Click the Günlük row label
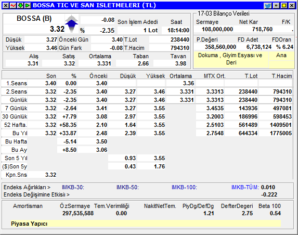298x235 pixels. (x=18, y=100)
